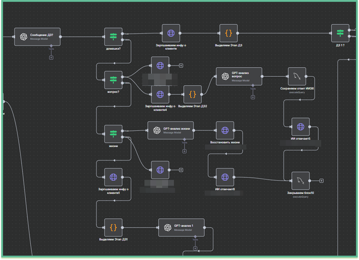This screenshot has height=260, width=359.
Task: Click the Закрываем блок10 MySQL node
Action: tap(300, 181)
